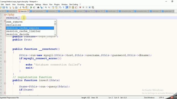Click the Zoom Out toolbar icon
The height and width of the screenshot is (99, 177).
coord(49,7)
